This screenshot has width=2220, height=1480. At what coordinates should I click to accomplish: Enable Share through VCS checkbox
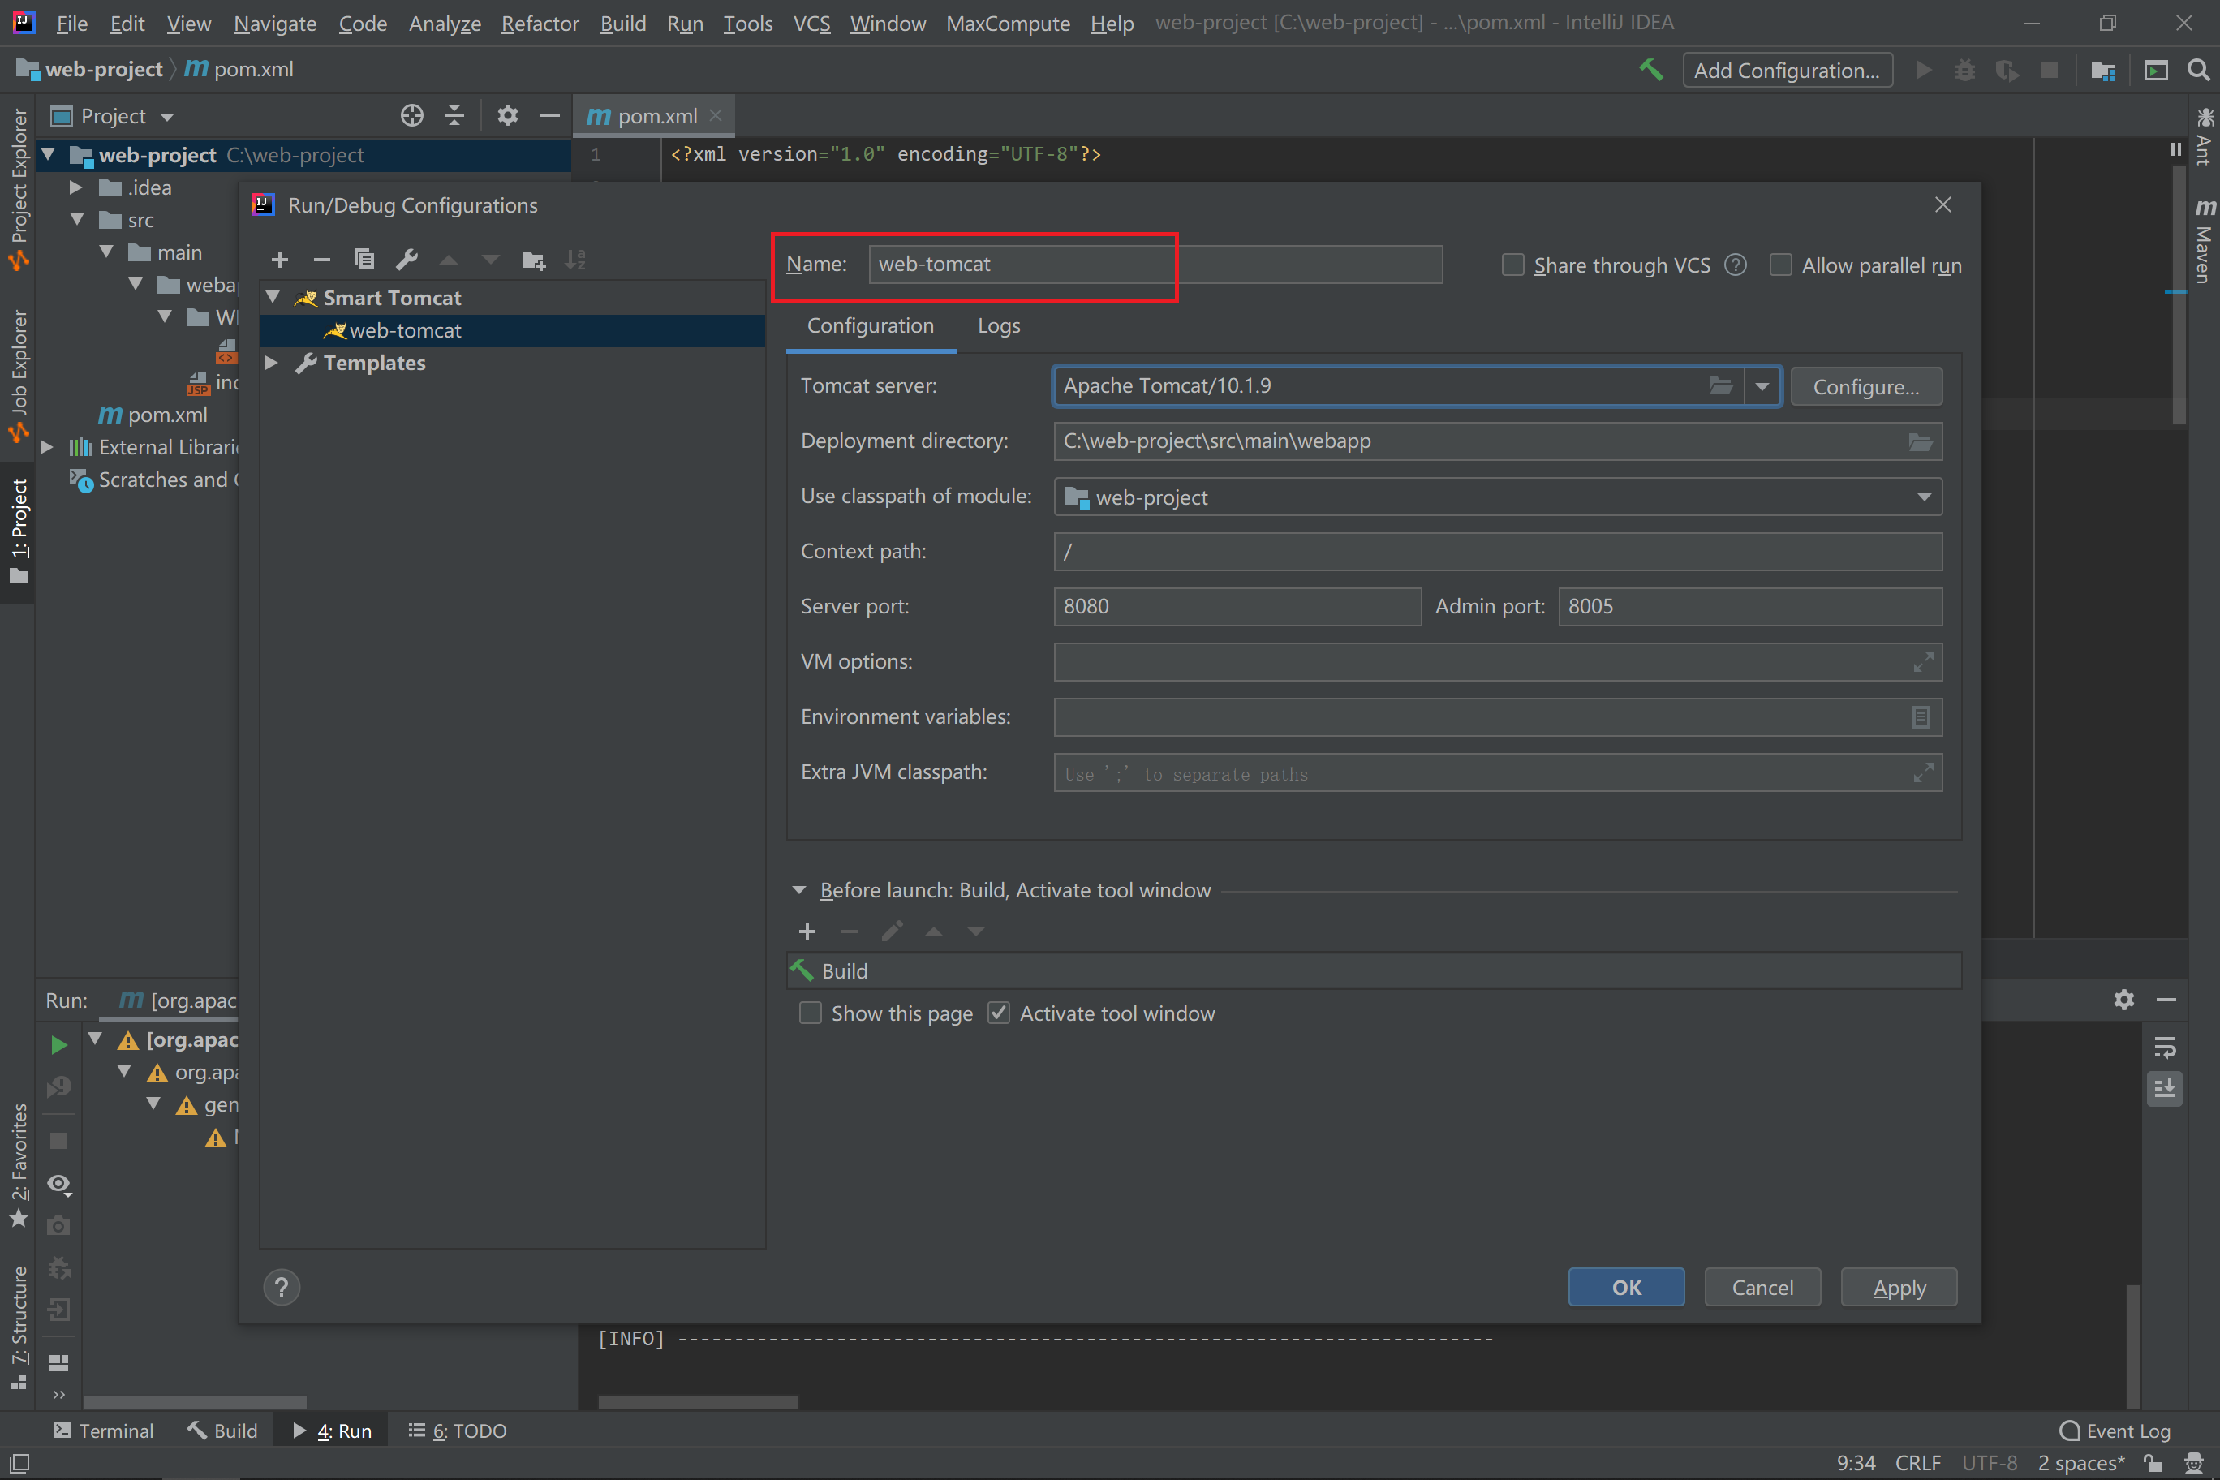[x=1513, y=265]
